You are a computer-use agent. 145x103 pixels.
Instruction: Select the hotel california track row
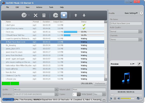click(x=53, y=69)
